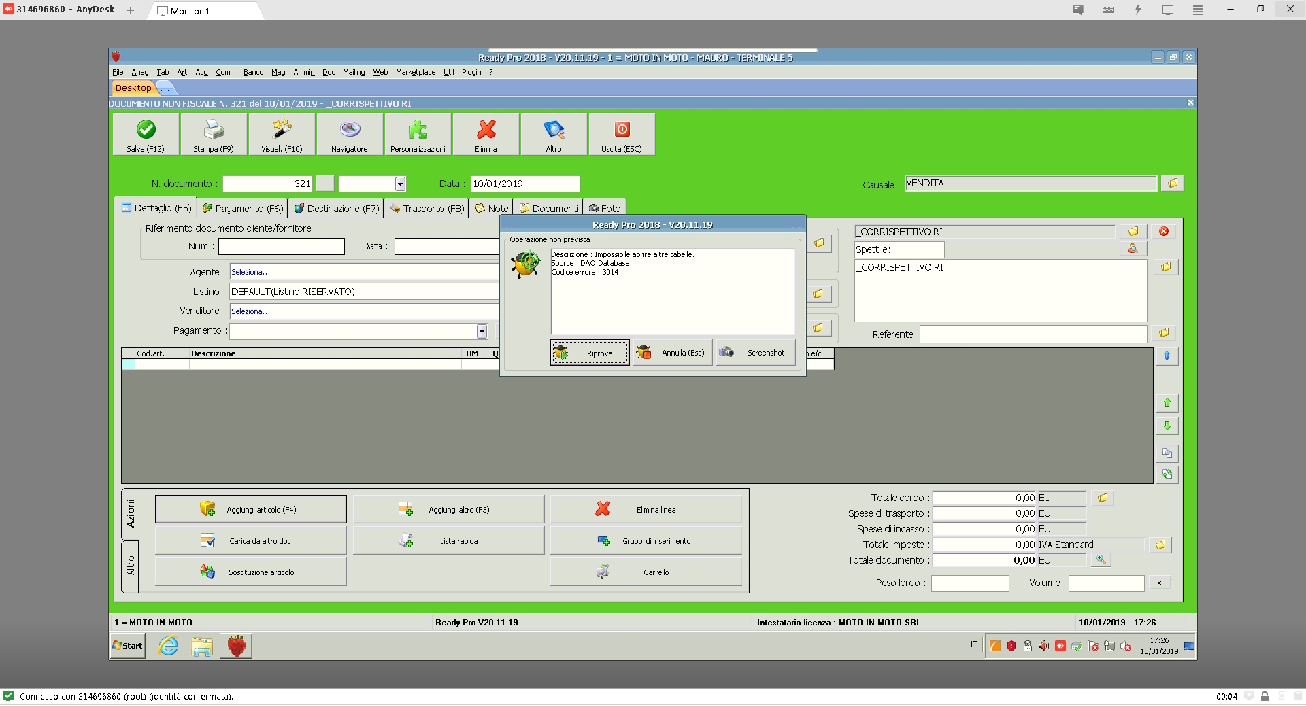This screenshot has width=1306, height=707.
Task: Click Stampa (F9) printer button
Action: tap(214, 135)
